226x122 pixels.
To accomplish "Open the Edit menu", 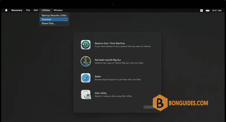I will click(36, 10).
